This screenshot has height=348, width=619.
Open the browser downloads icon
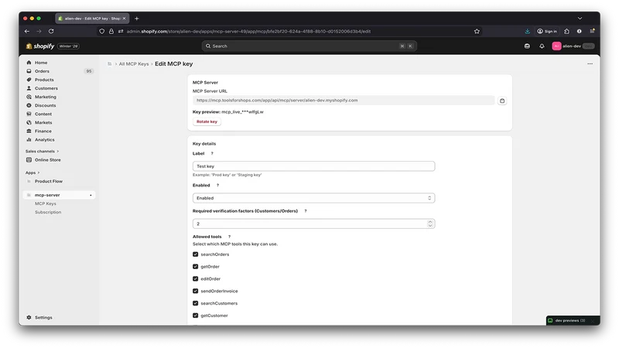(527, 31)
